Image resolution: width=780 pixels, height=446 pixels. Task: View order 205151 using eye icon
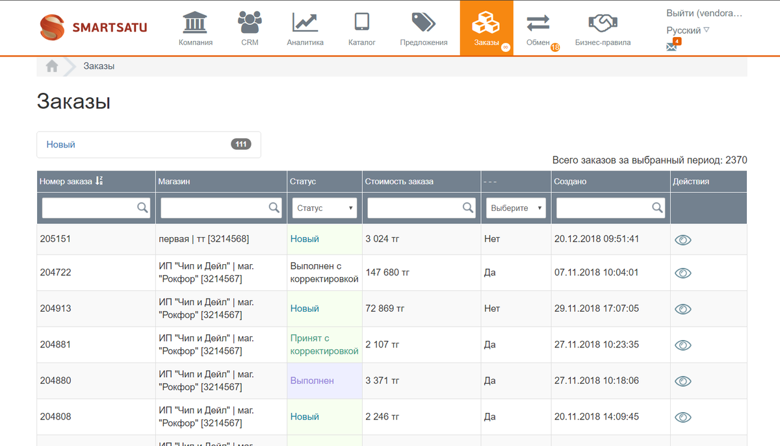(x=682, y=240)
